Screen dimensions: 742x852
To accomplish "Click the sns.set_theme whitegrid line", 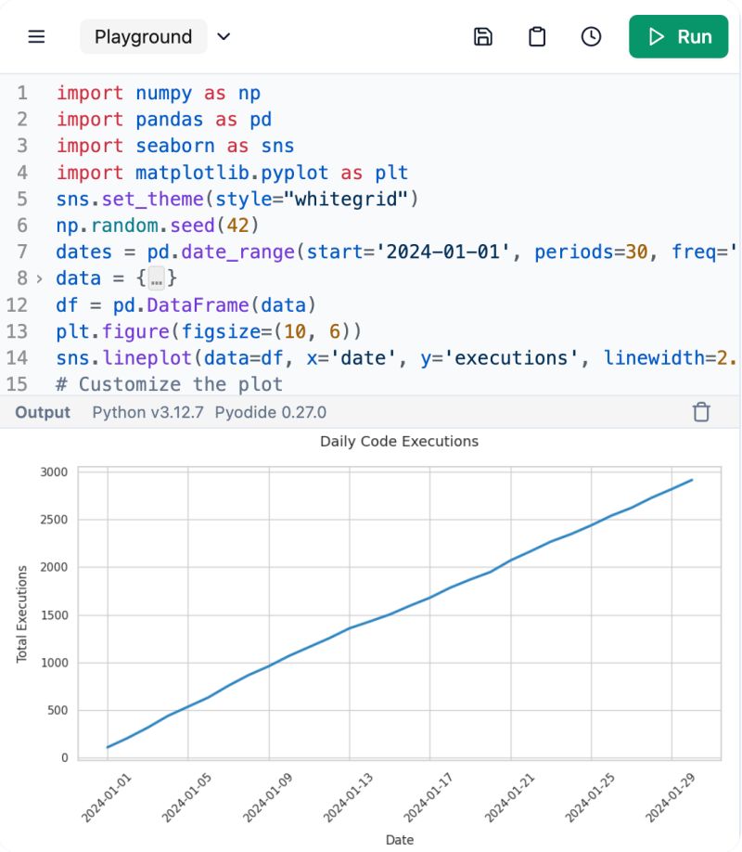I will (x=237, y=199).
